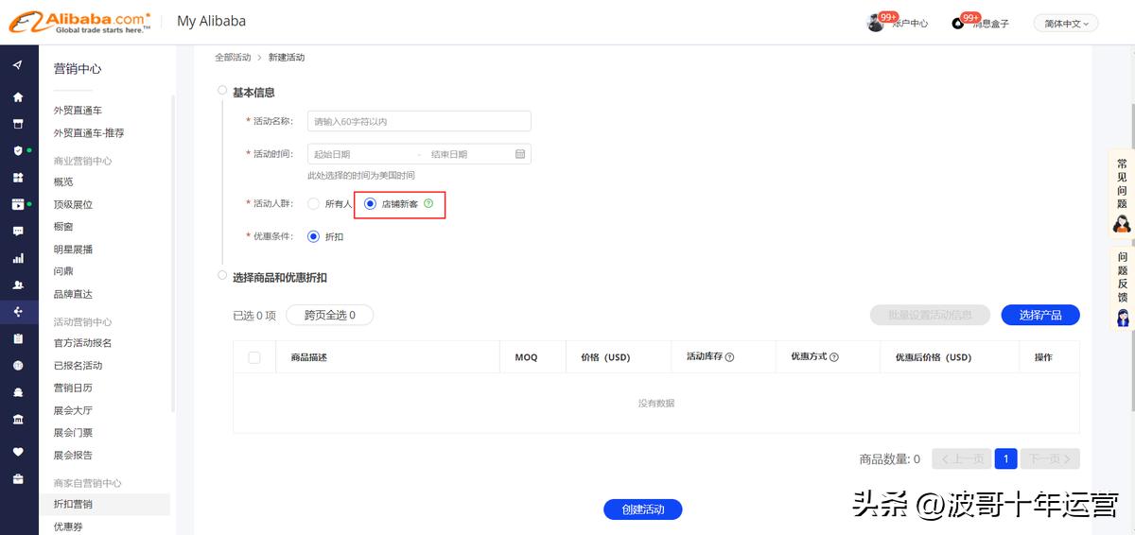The width and height of the screenshot is (1135, 535).
Task: Click the paper-plane icon atop the dark sidebar
Action: tap(17, 65)
